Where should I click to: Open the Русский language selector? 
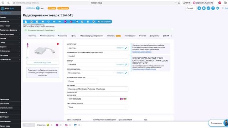tap(190, 8)
